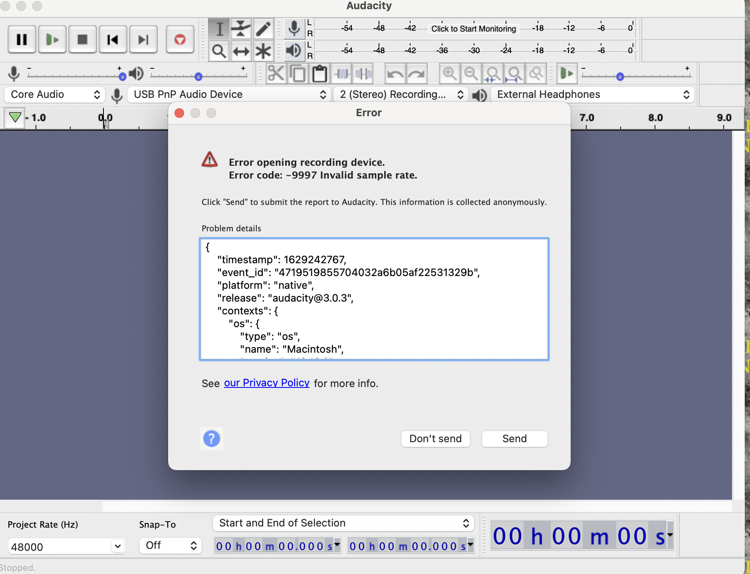Click the Redo arrow icon

pos(417,74)
